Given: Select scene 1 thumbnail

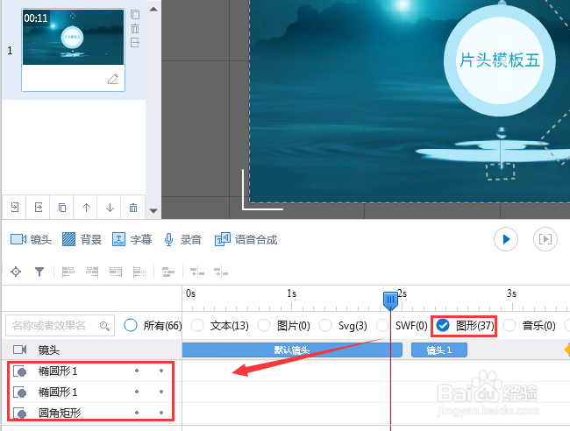Looking at the screenshot, I should coord(73,50).
